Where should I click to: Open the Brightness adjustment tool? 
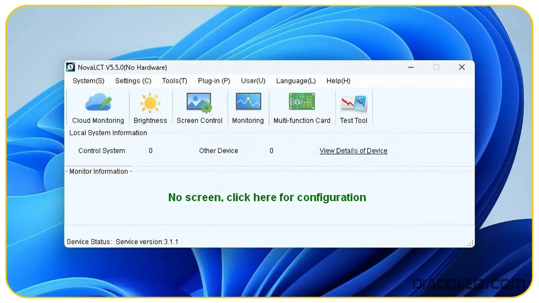tap(150, 108)
